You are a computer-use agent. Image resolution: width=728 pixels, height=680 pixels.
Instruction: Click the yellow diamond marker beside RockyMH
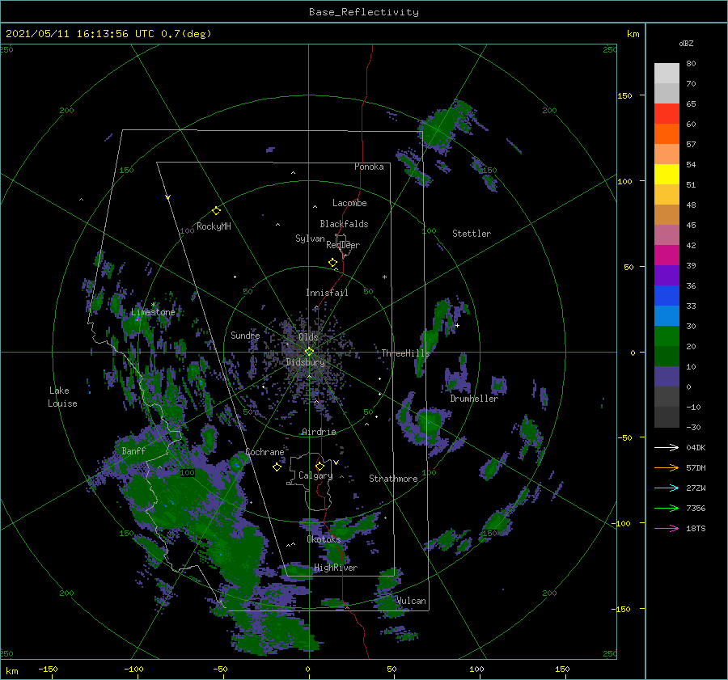coord(216,211)
